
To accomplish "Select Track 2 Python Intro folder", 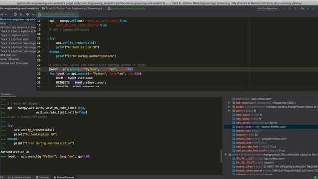I will pos(14,39).
